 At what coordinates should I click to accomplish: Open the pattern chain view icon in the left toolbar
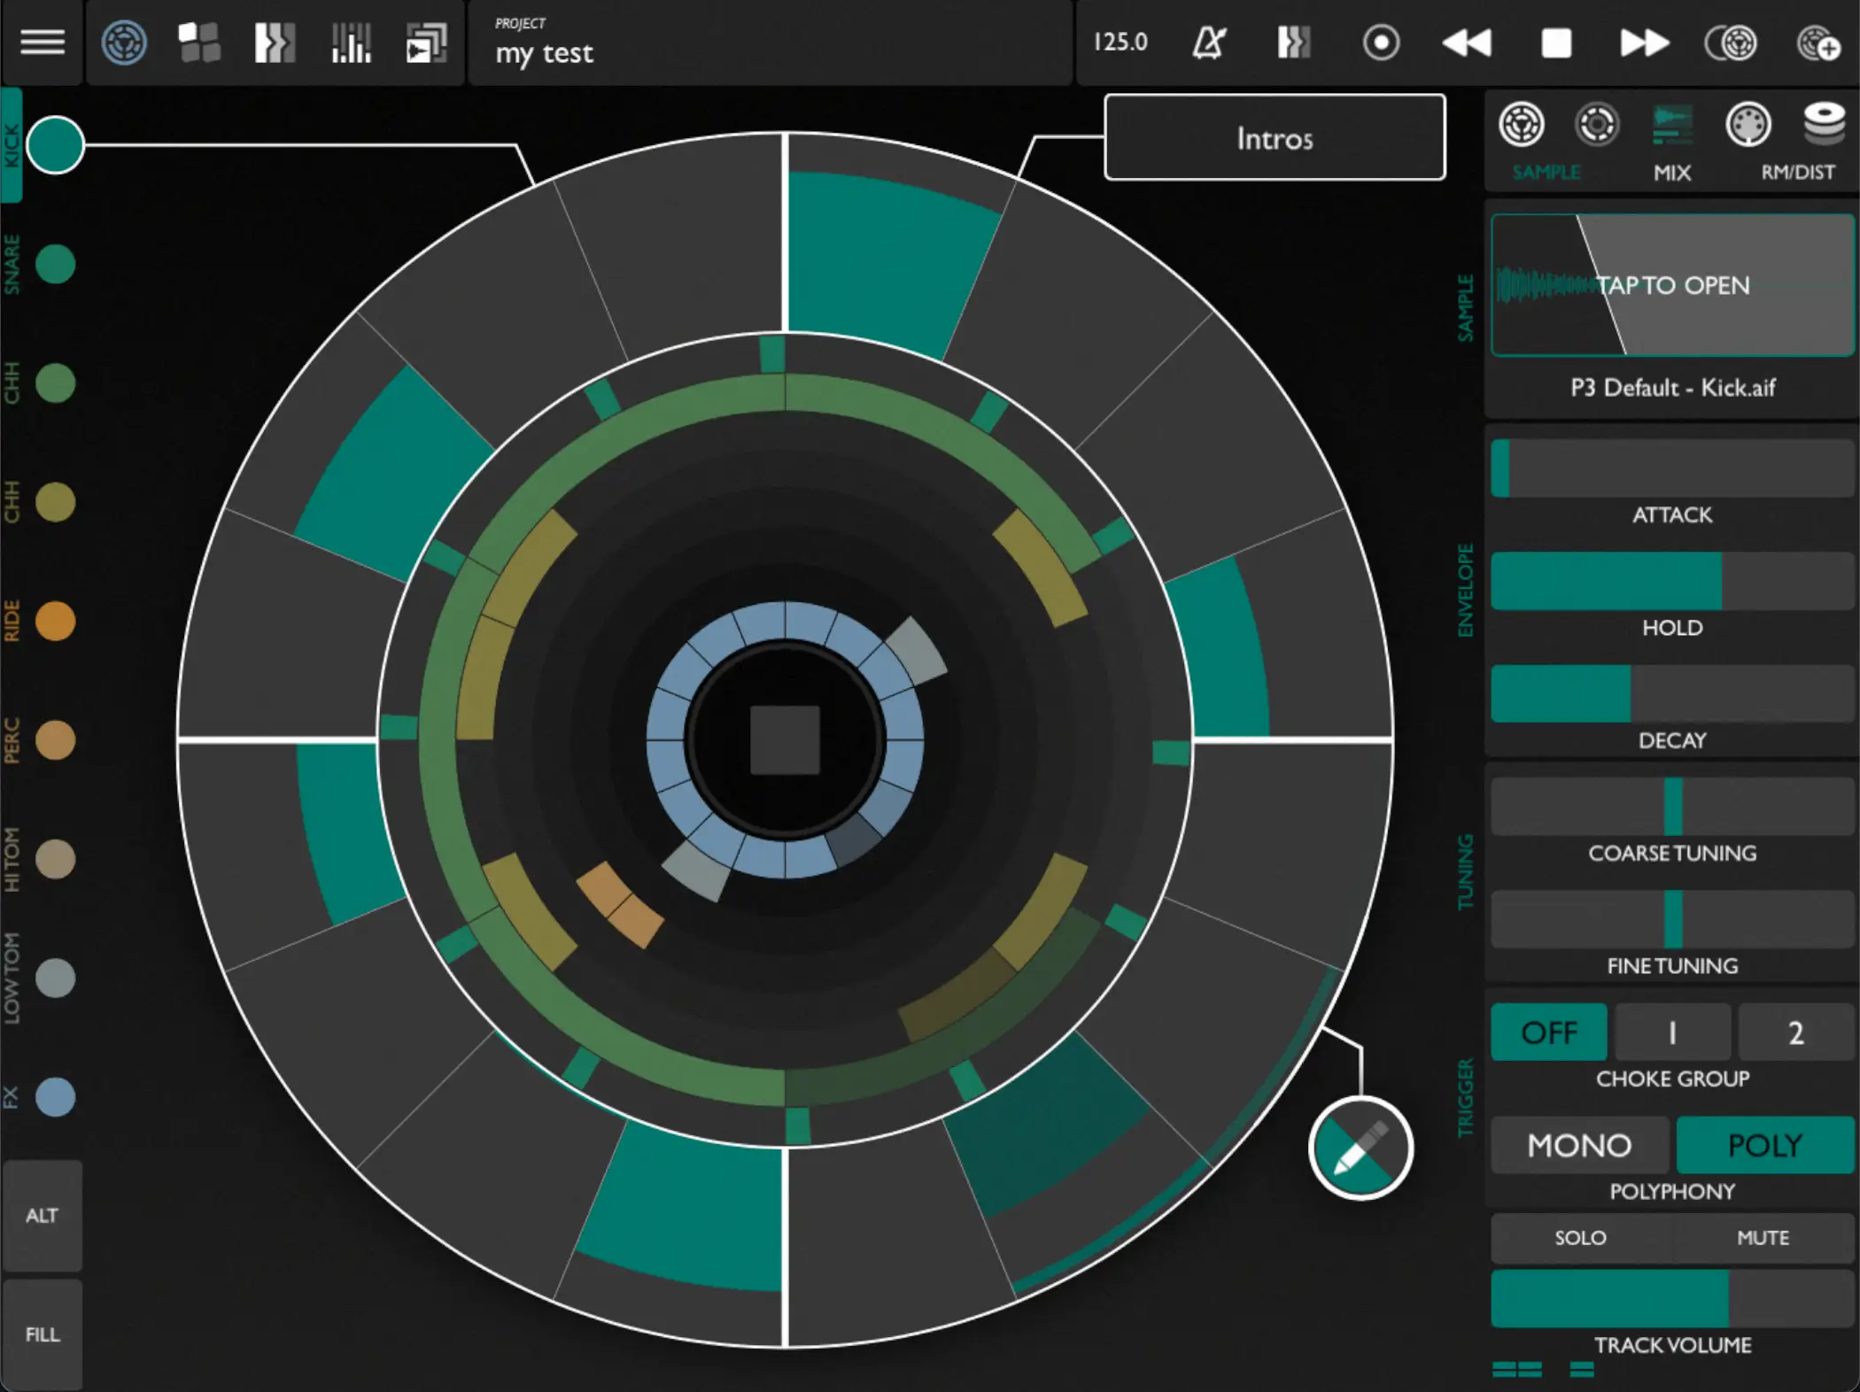275,43
